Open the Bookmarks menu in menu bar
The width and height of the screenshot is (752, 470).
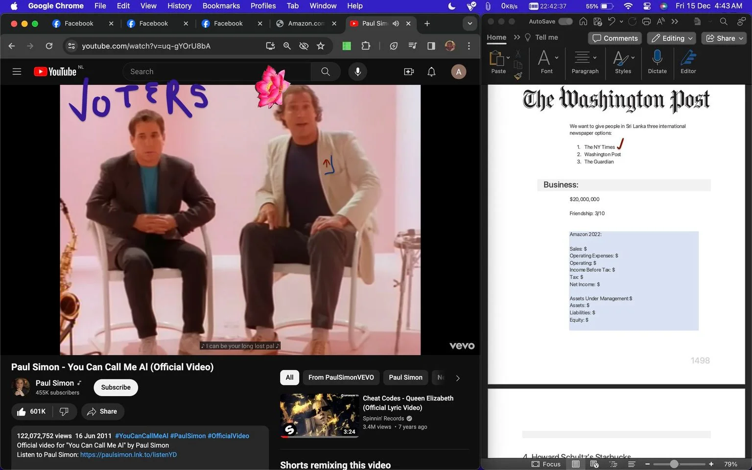coord(221,6)
